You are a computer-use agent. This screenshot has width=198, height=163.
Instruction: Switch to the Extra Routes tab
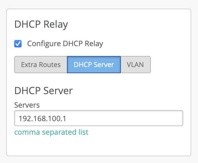41,65
